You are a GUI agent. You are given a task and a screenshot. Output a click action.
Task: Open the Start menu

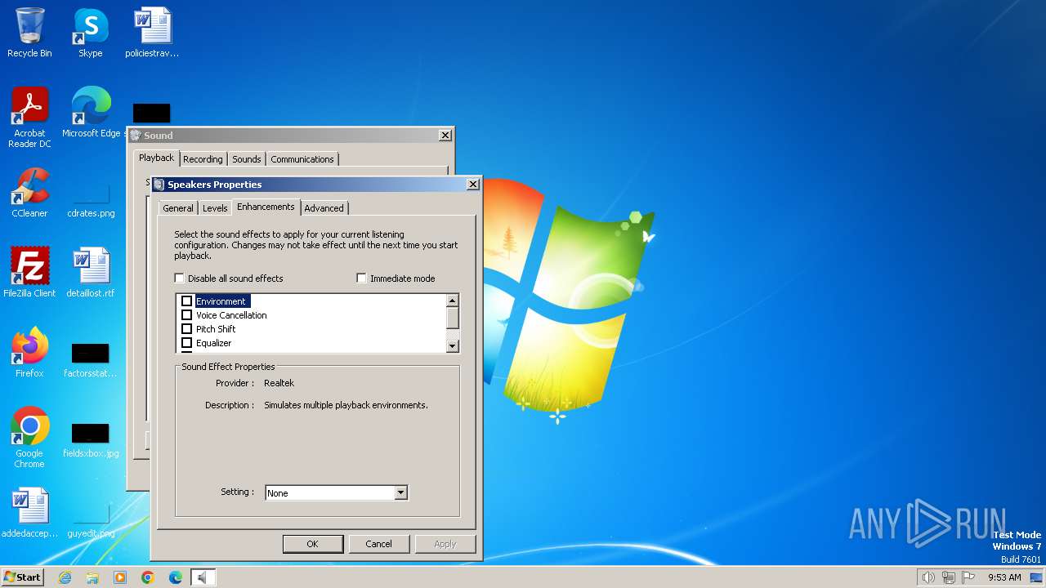point(22,577)
